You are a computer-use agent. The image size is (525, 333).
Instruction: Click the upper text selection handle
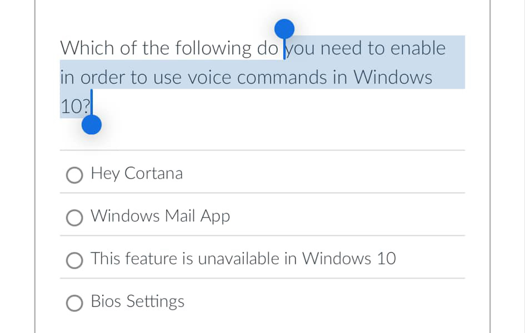[x=284, y=29]
